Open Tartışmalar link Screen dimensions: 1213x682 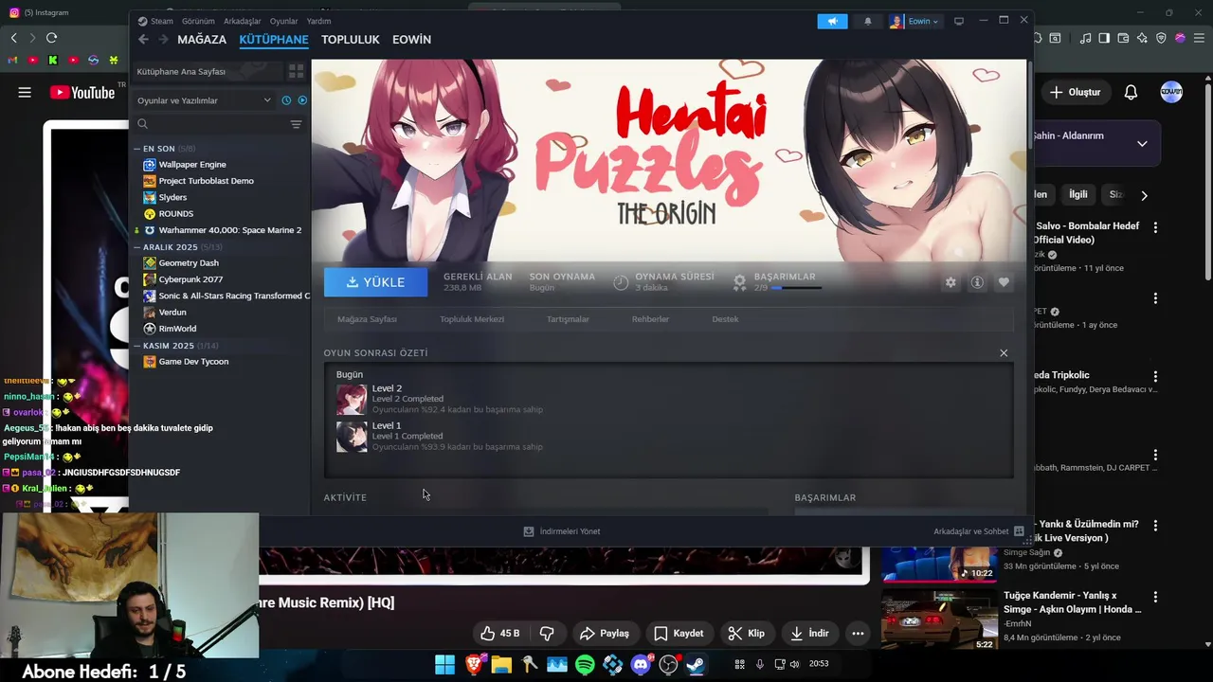[568, 319]
